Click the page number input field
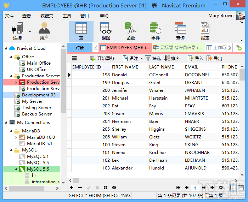The width and height of the screenshot is (248, 202). [195, 188]
